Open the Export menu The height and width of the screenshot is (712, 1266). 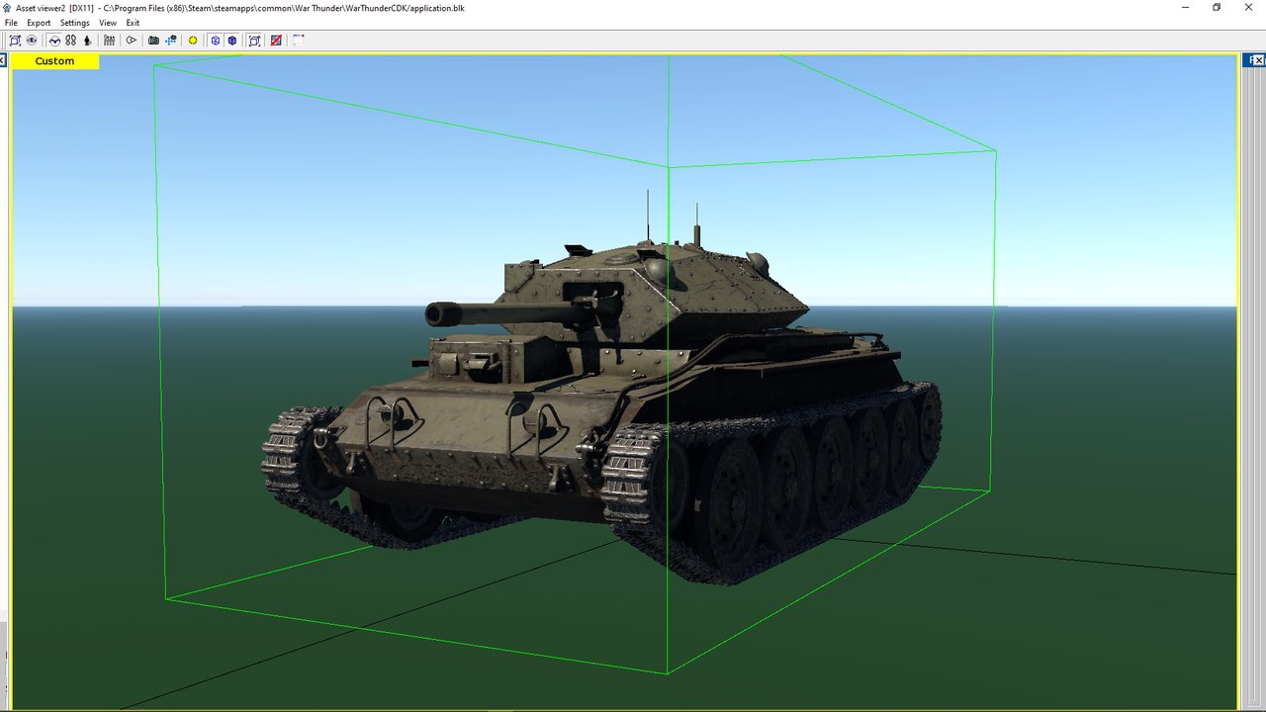tap(39, 23)
